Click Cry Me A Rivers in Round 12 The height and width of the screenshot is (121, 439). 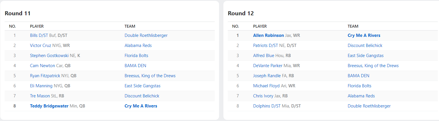pyautogui.click(x=364, y=35)
